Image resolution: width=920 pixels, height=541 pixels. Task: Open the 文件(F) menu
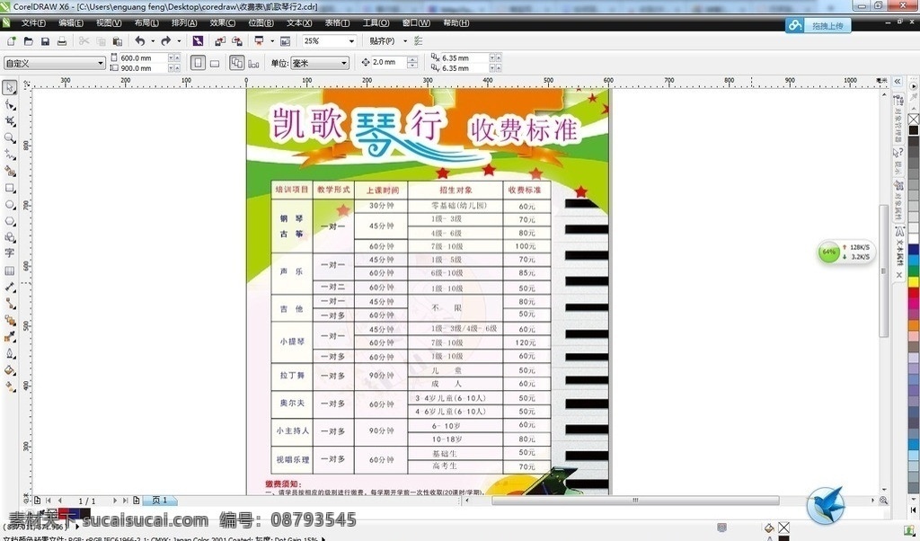click(x=33, y=22)
